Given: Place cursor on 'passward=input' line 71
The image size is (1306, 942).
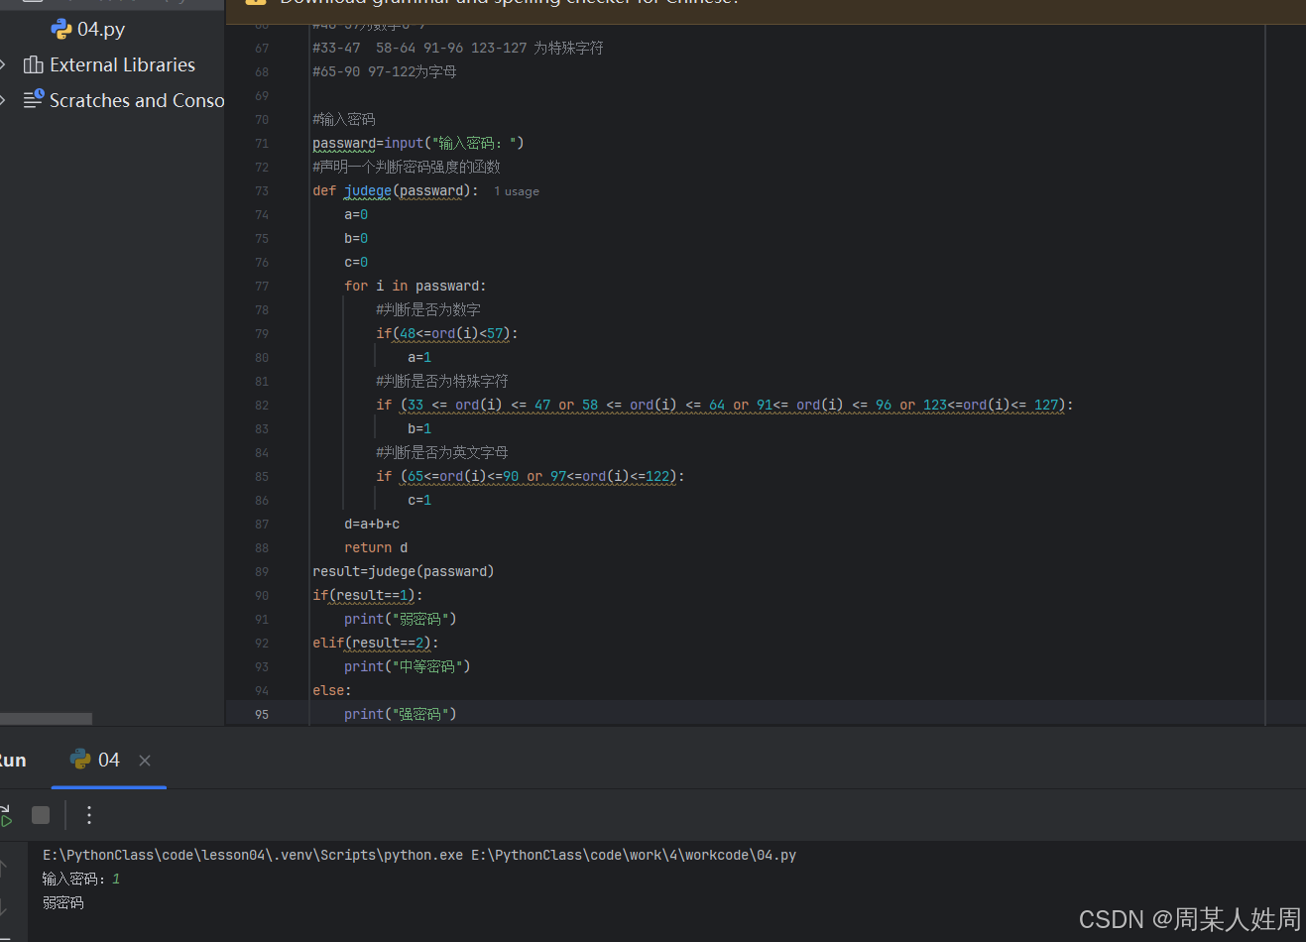Looking at the screenshot, I should coord(418,143).
